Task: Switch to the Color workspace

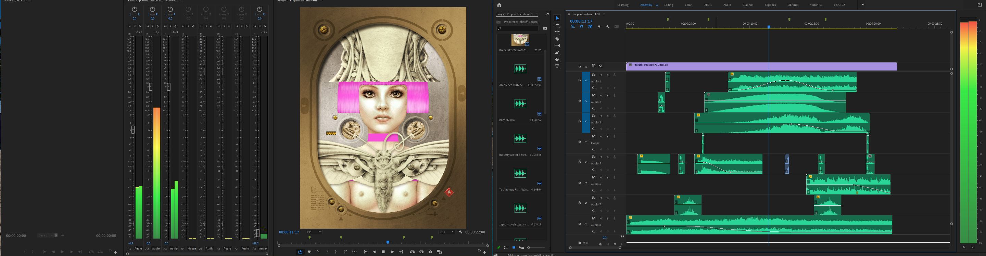Action: point(688,5)
